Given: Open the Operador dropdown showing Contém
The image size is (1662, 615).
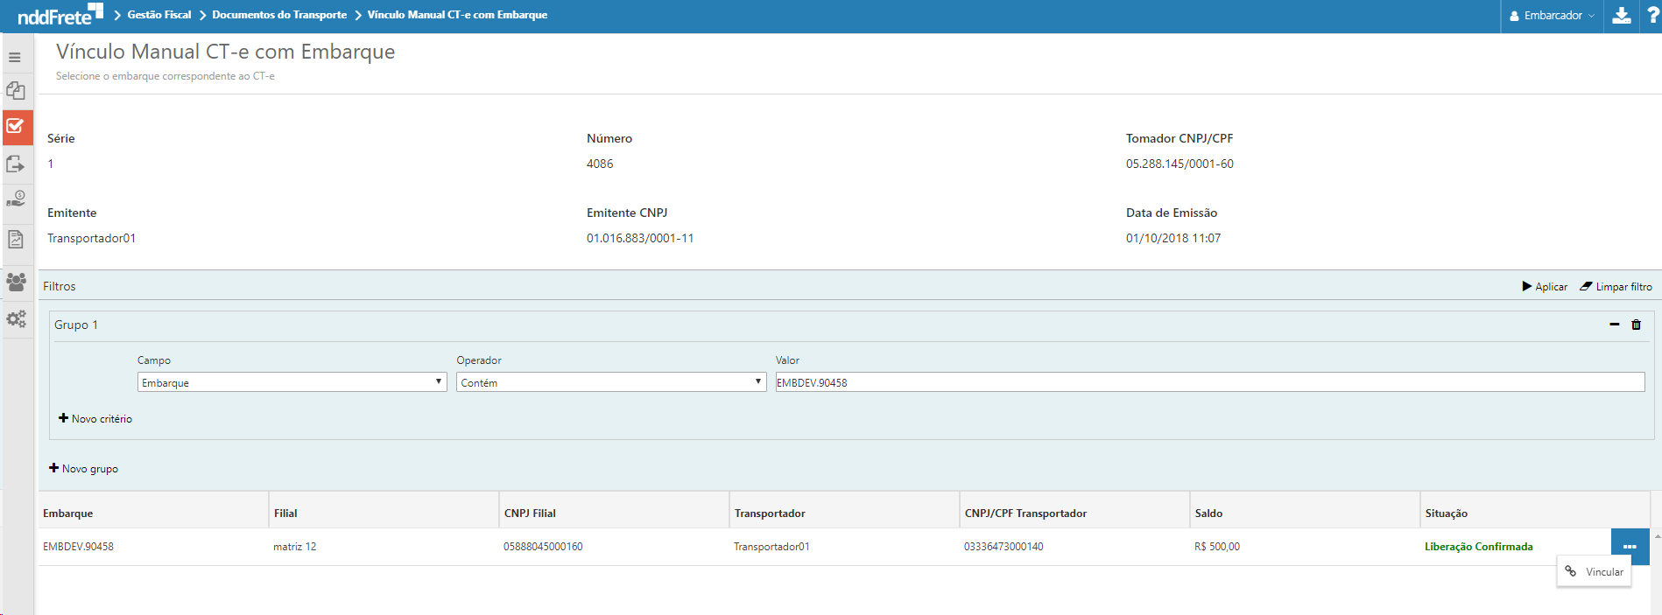Looking at the screenshot, I should [610, 382].
